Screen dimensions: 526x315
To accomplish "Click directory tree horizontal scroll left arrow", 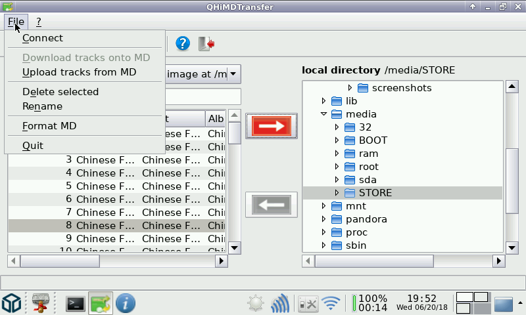I will tap(308, 261).
